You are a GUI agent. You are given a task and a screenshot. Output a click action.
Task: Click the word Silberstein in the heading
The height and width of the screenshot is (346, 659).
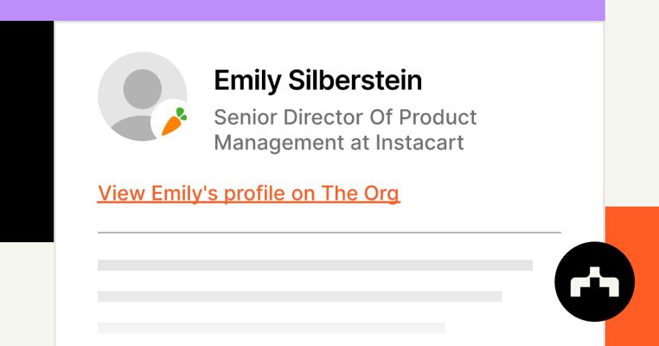[x=356, y=80]
